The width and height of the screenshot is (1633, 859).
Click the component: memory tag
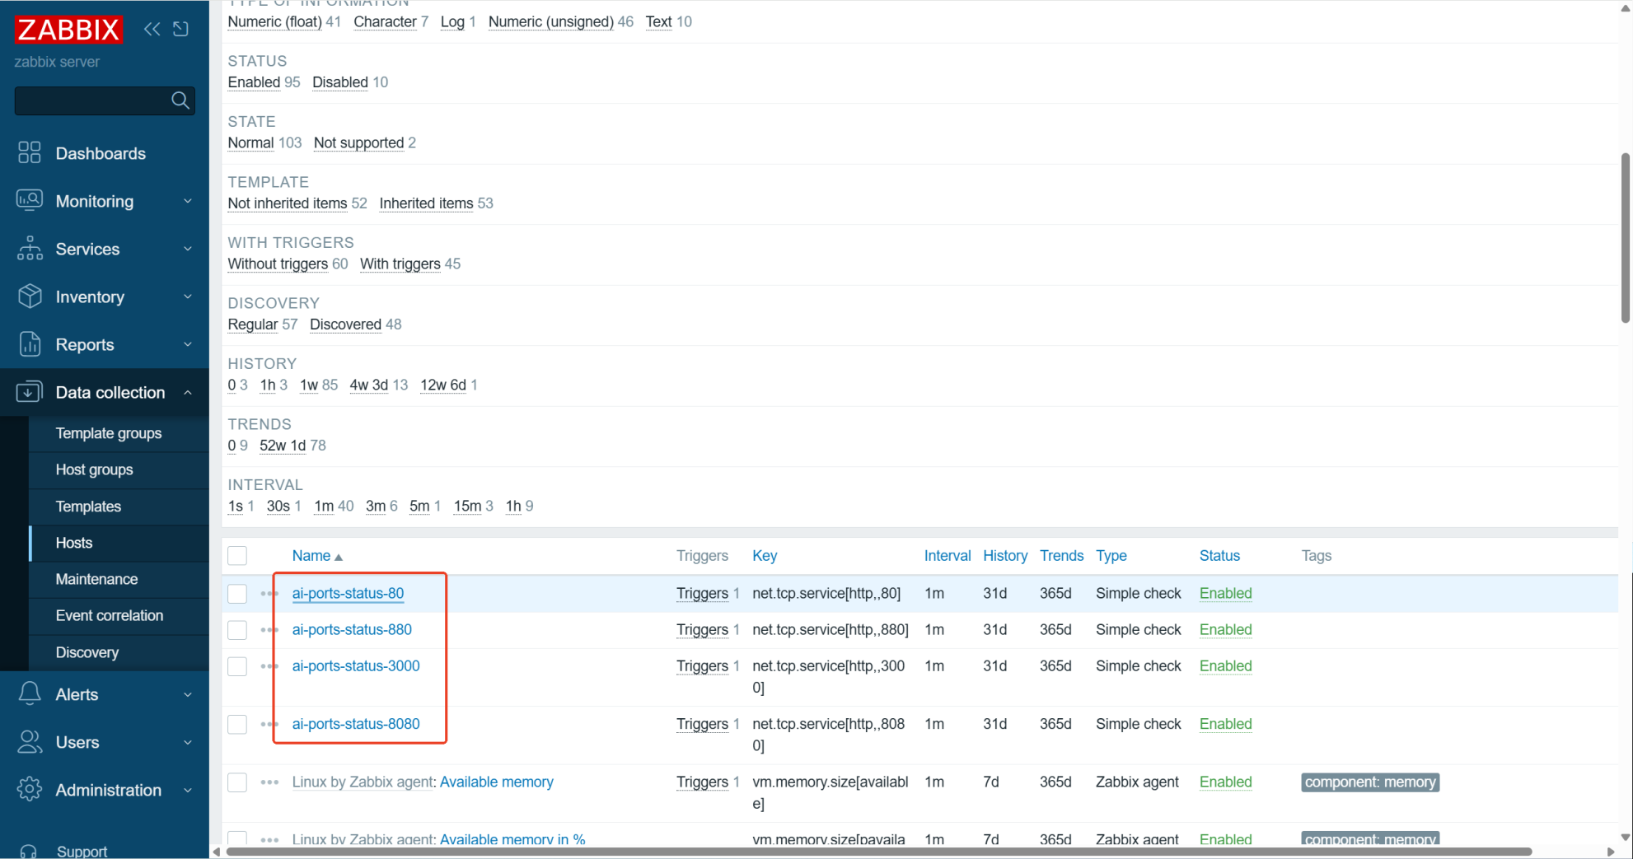point(1370,782)
